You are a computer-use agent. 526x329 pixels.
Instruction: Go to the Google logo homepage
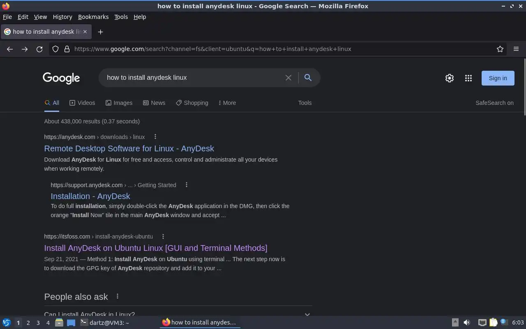pos(61,78)
